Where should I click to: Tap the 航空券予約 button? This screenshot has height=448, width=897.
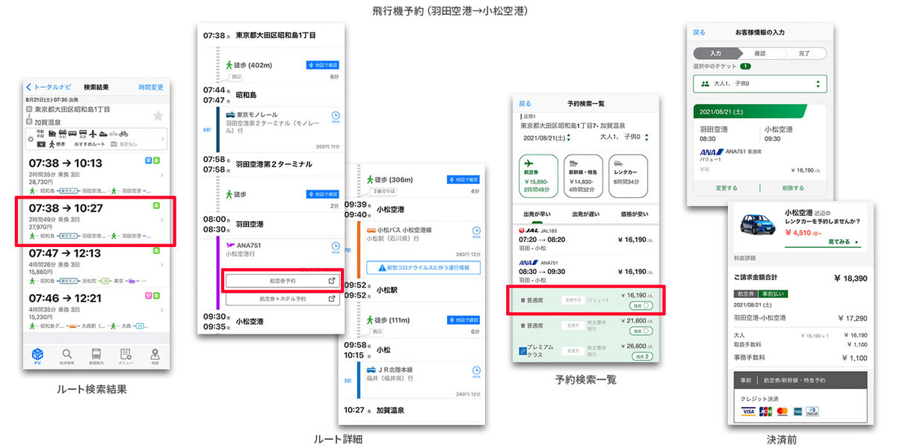point(283,281)
